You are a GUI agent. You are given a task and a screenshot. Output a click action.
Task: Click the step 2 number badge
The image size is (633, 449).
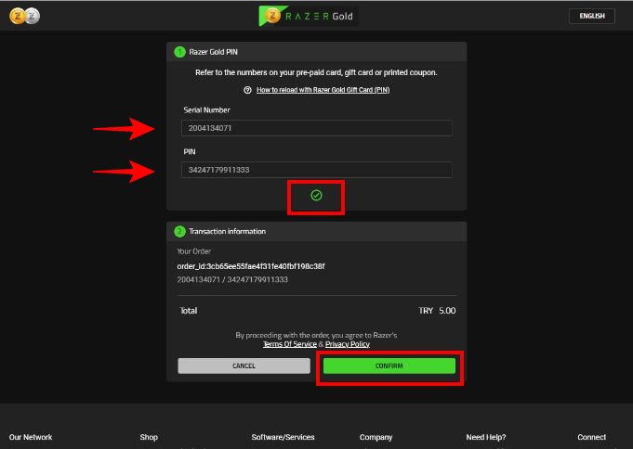tap(180, 231)
